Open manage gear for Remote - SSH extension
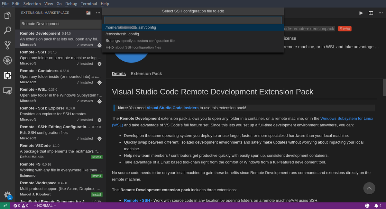This screenshot has height=209, width=386. [x=99, y=63]
